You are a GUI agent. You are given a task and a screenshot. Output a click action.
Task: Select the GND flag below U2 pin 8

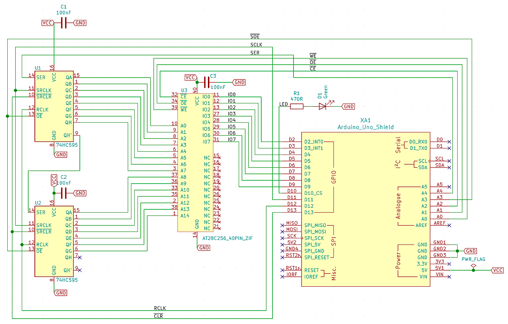pyautogui.click(x=61, y=293)
